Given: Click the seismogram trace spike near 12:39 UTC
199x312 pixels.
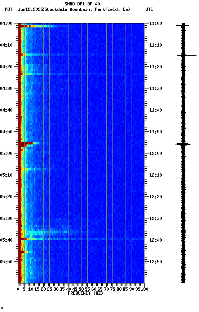Looking at the screenshot, I should (188, 238).
